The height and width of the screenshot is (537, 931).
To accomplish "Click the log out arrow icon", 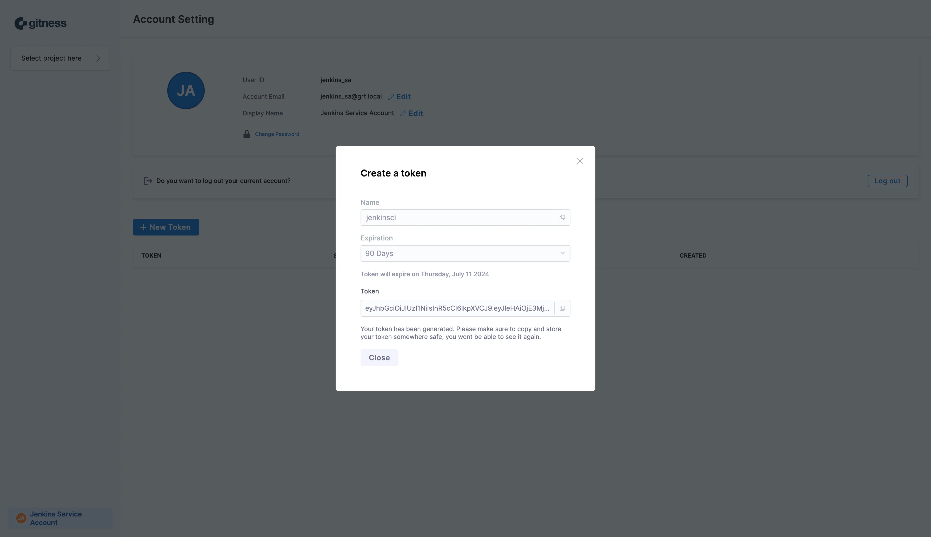I will [x=148, y=181].
